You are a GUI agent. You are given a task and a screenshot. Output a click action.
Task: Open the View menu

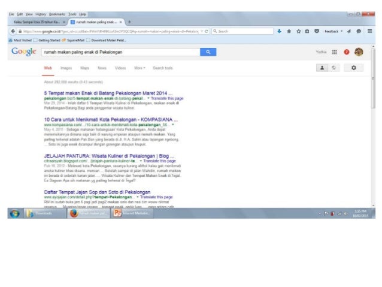(29, 14)
